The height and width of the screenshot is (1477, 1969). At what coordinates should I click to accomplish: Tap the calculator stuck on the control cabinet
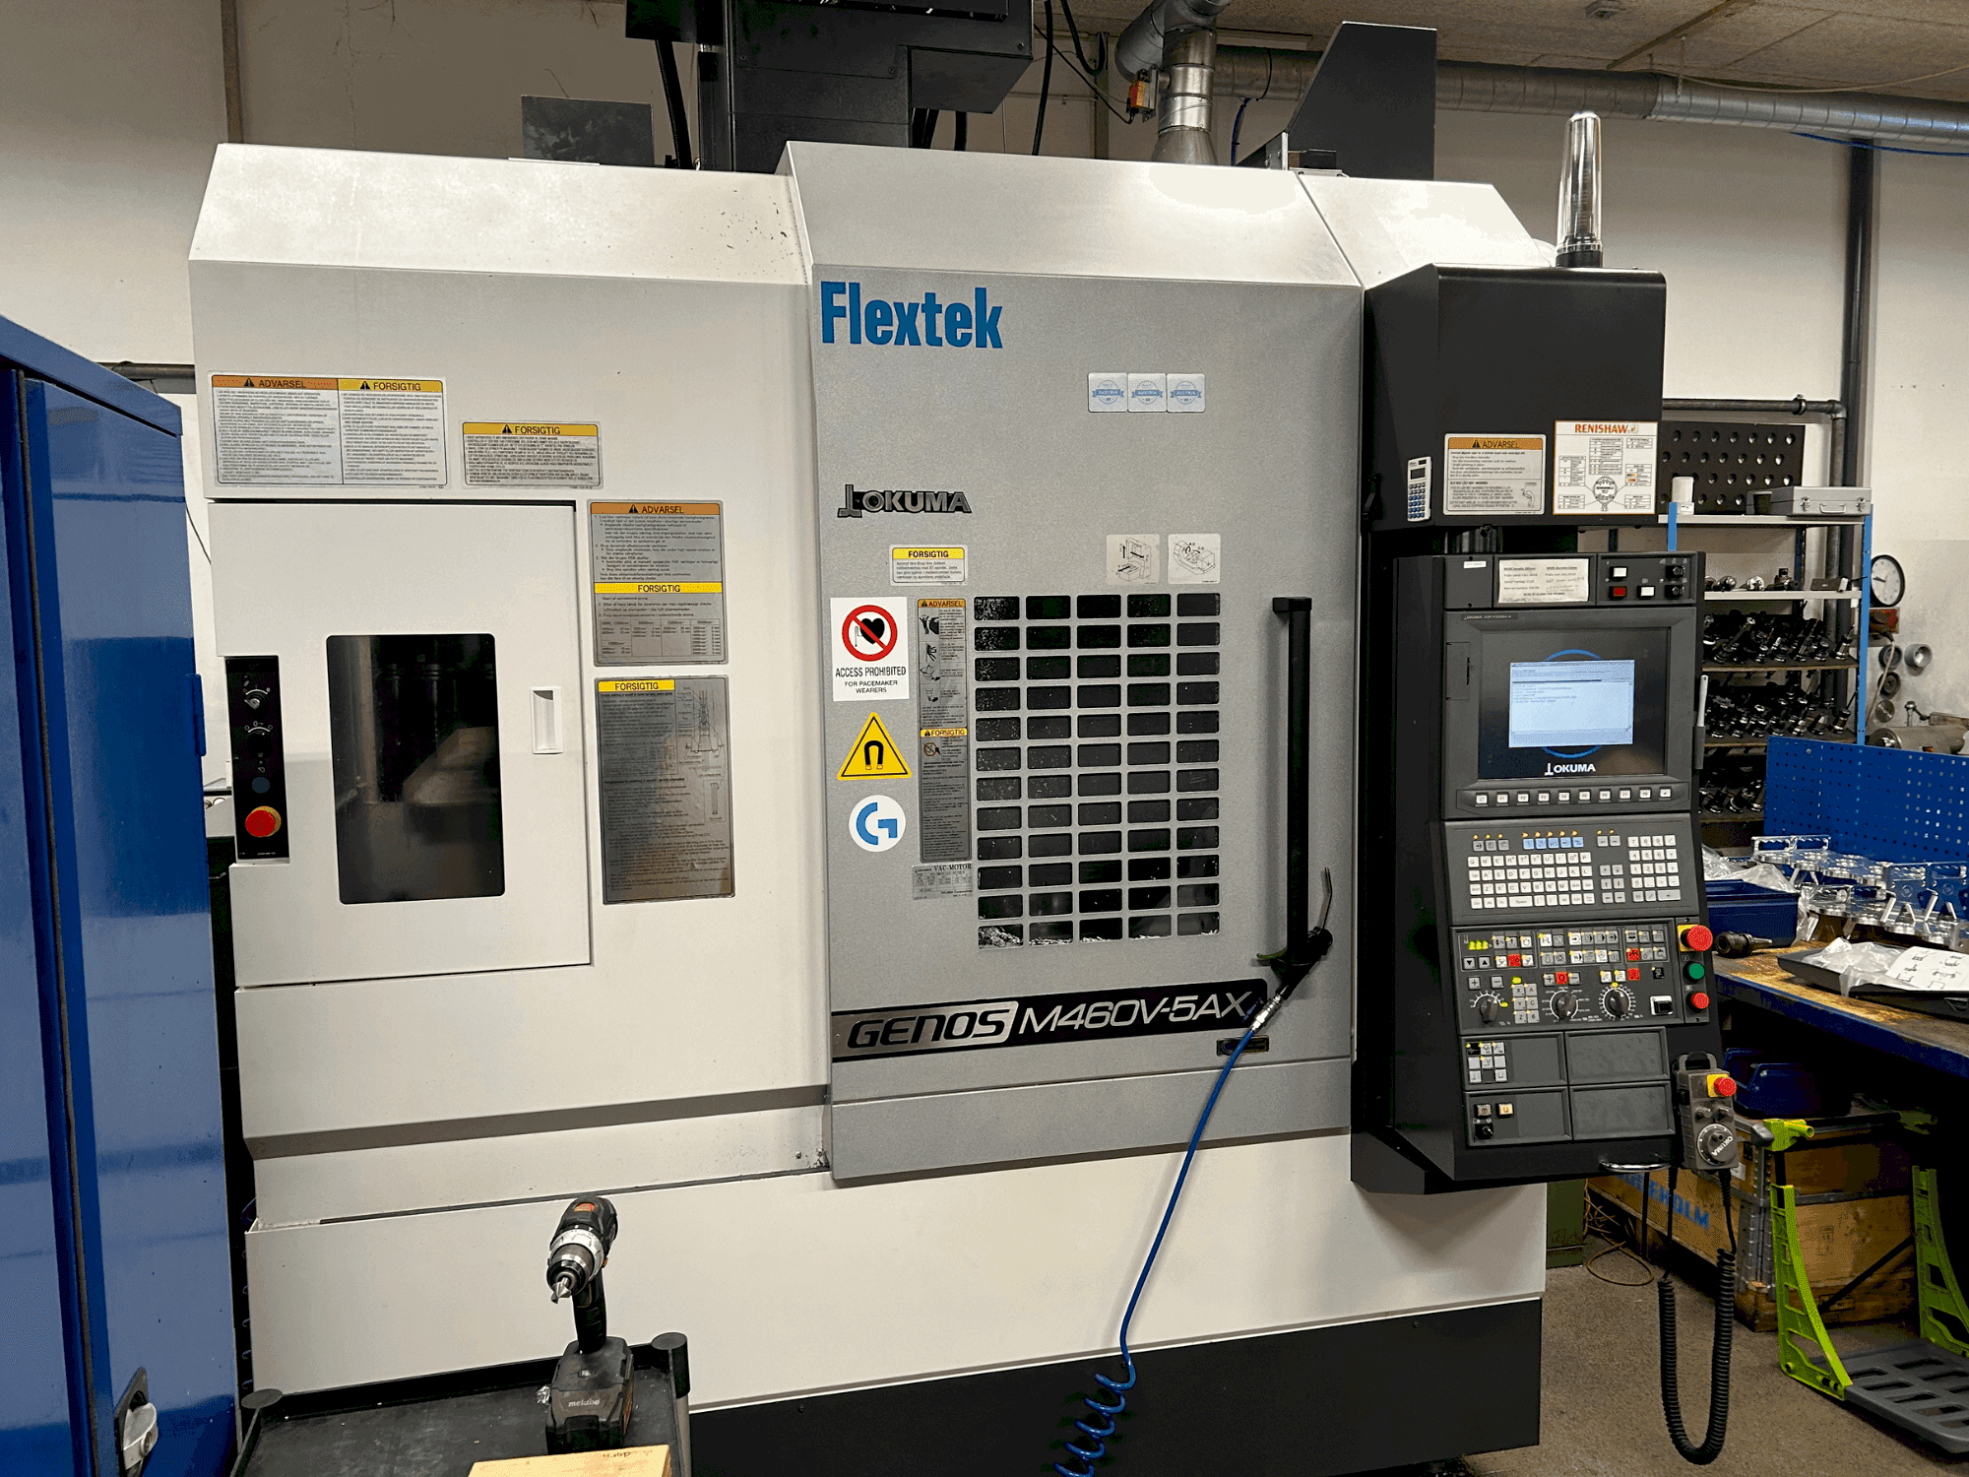1418,488
